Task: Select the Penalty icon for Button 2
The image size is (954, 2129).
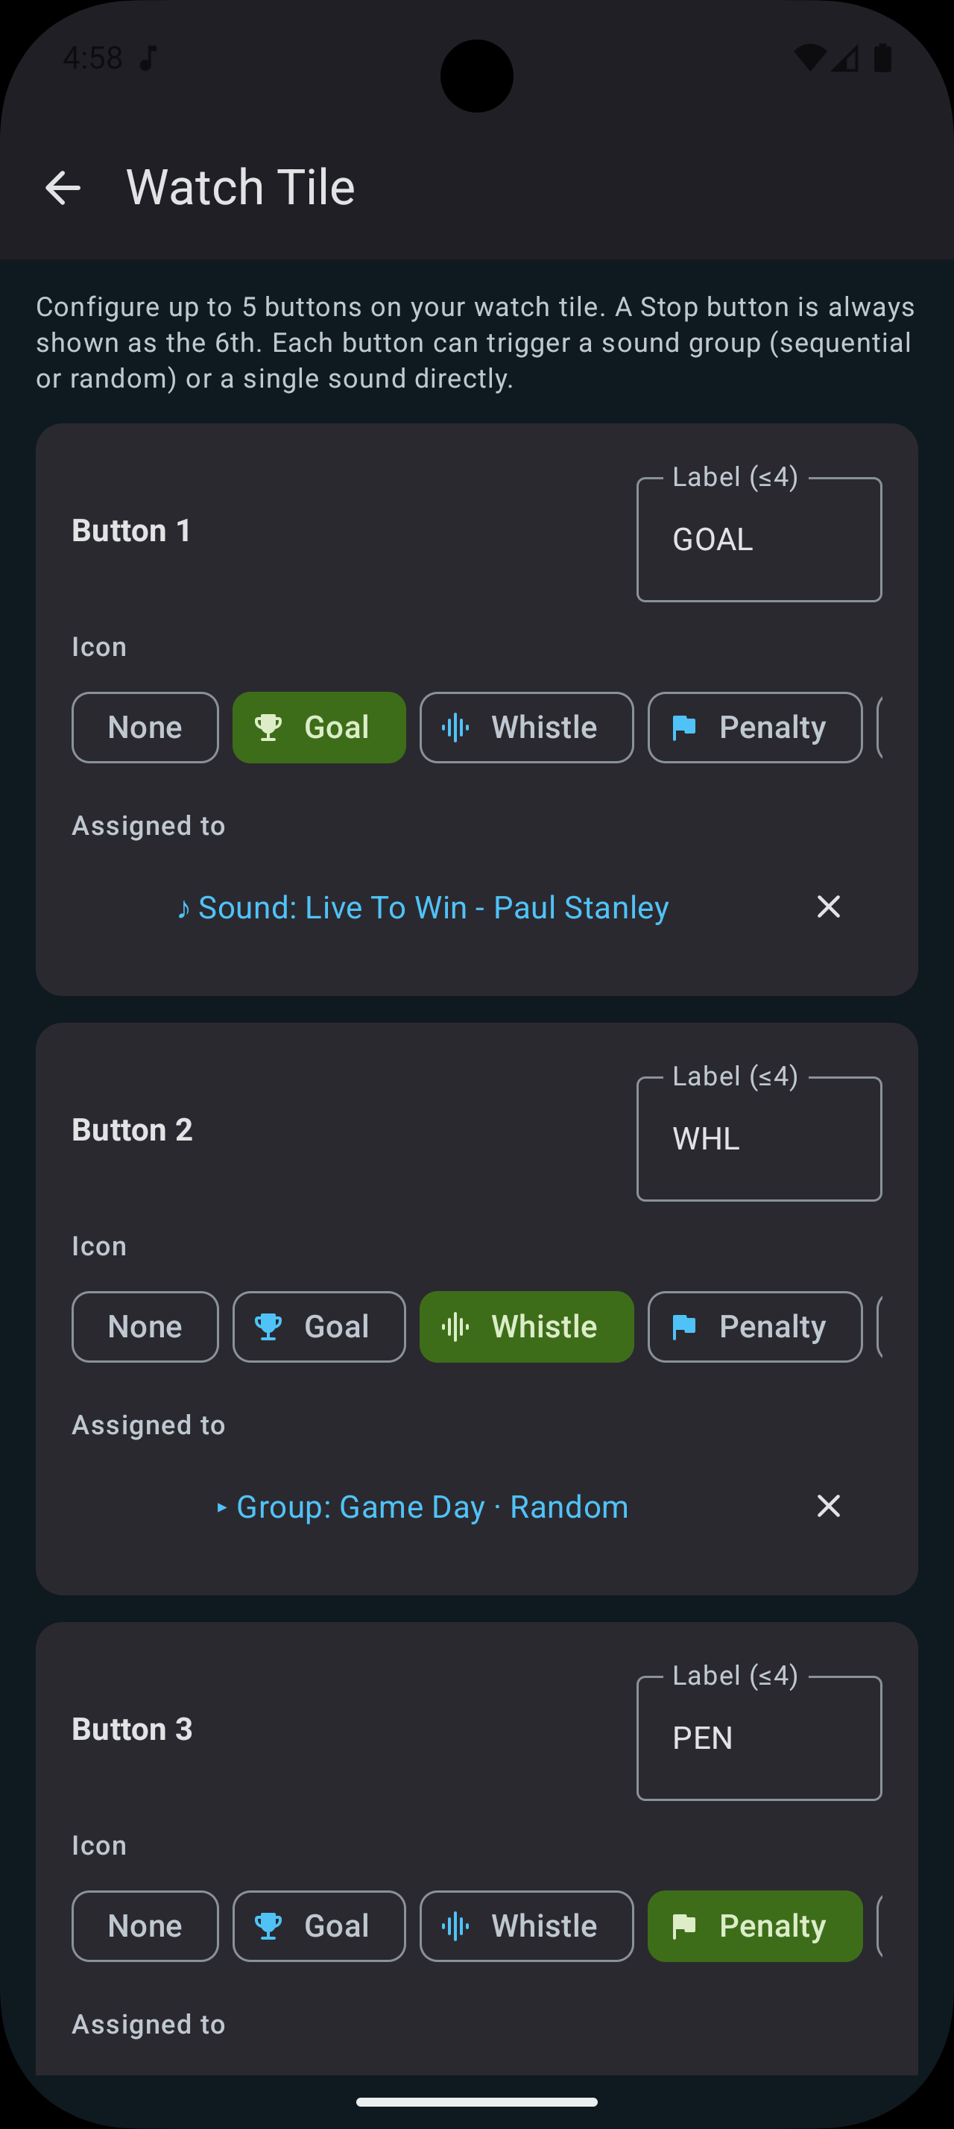Action: point(754,1326)
